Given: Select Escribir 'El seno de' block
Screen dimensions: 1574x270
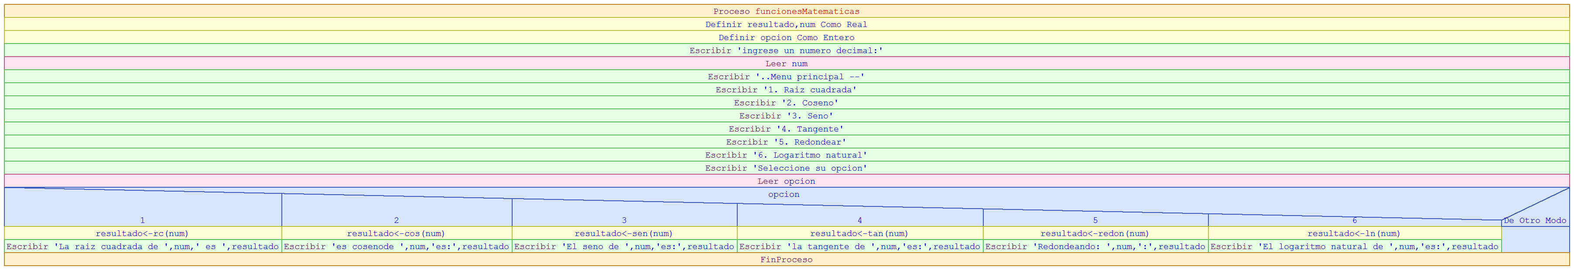Looking at the screenshot, I should point(624,247).
